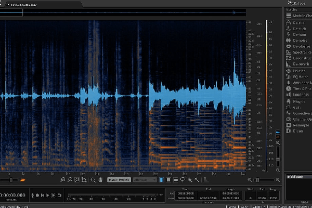This screenshot has width=312, height=208.
Task: Click the zoom in magnifier icon
Action: click(x=62, y=180)
